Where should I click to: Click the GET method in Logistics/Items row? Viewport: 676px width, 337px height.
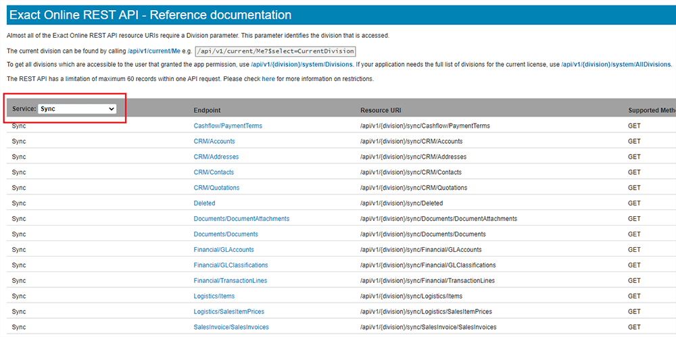[x=634, y=296]
